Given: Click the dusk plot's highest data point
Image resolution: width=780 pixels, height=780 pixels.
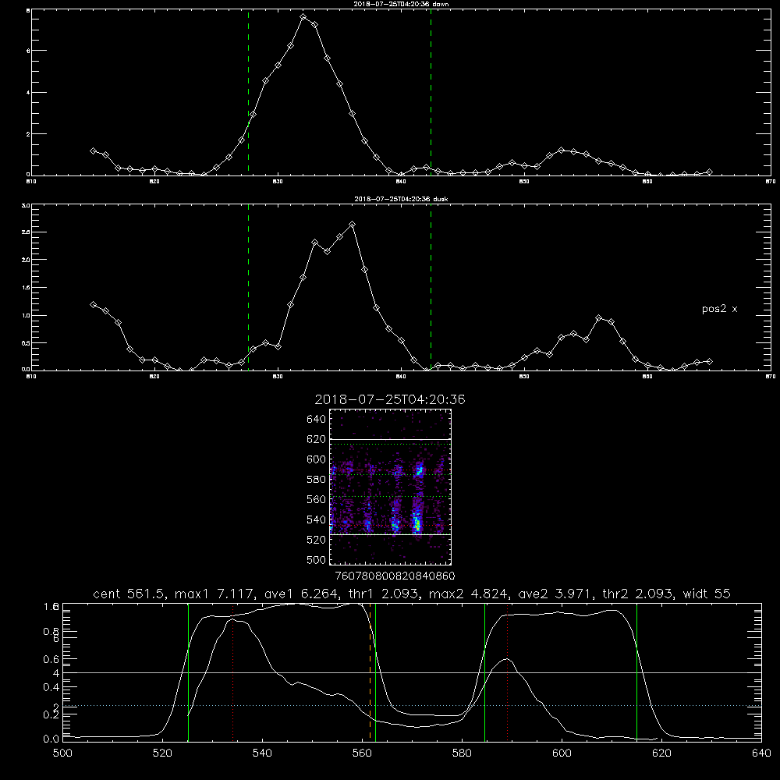Looking at the screenshot, I should pyautogui.click(x=353, y=225).
